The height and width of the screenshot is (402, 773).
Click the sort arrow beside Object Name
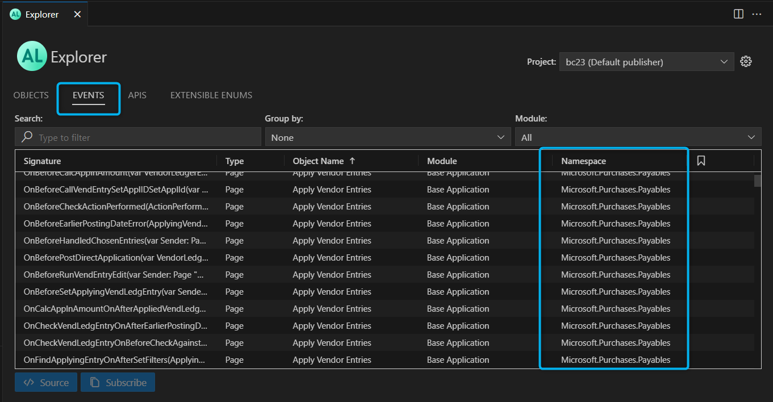tap(353, 161)
